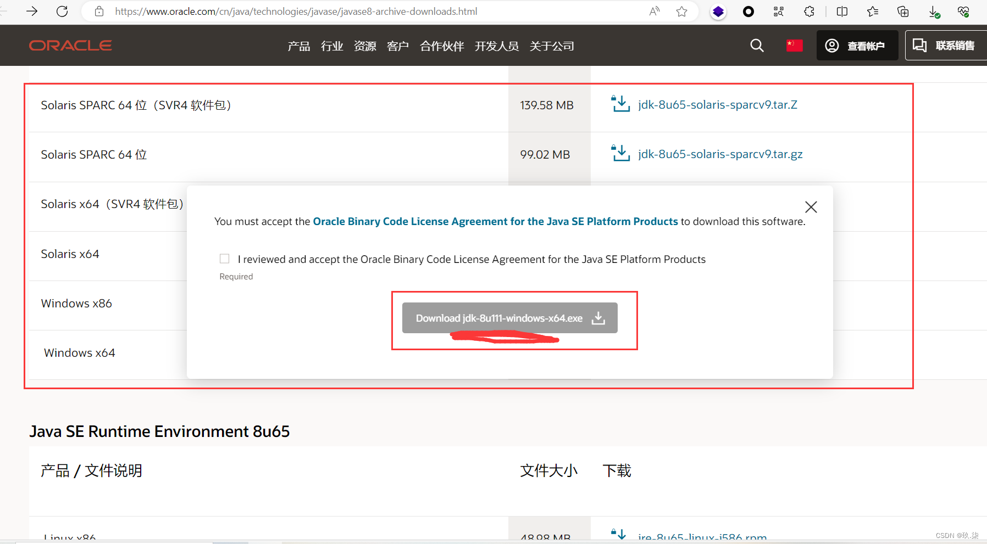Screen dimensions: 987x544
Task: Select the 'Windows x86' row text
Action: 76,303
